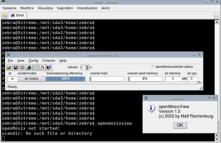
Task: Open Aiuto menu in Konsole
Action: (105, 8)
